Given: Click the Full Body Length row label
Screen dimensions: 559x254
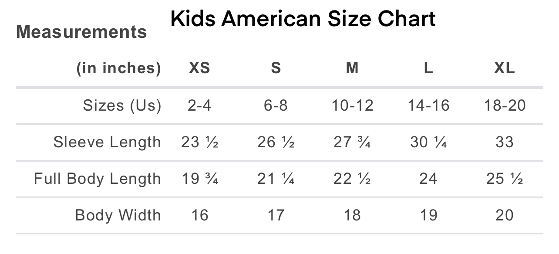Looking at the screenshot, I should 98,179.
